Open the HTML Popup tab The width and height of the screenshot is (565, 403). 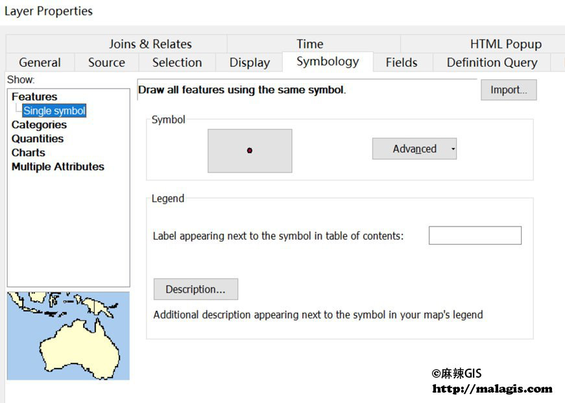click(505, 44)
